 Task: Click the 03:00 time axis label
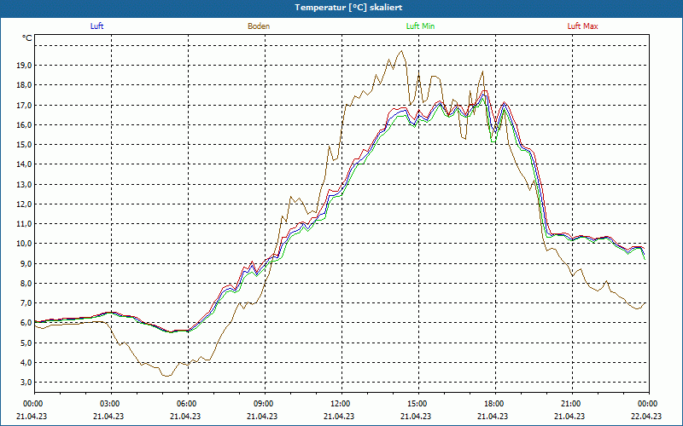click(110, 404)
